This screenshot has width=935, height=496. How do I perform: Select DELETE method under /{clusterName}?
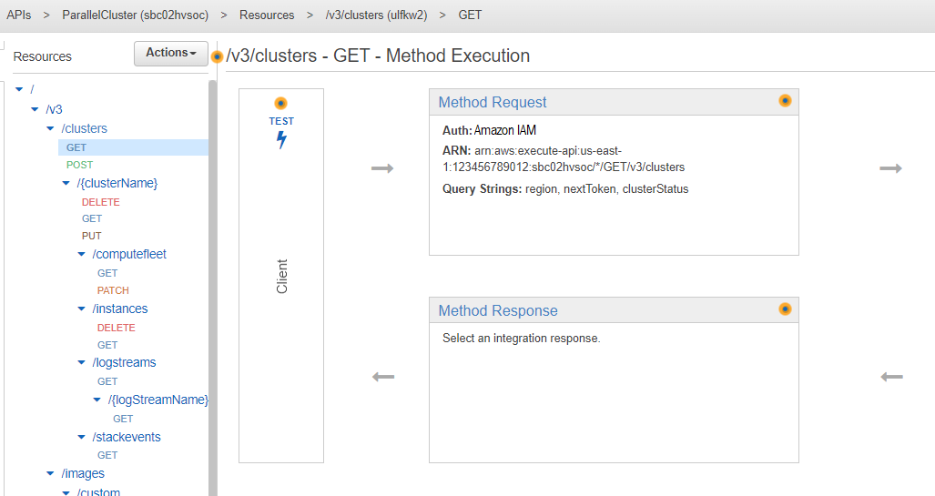click(100, 202)
